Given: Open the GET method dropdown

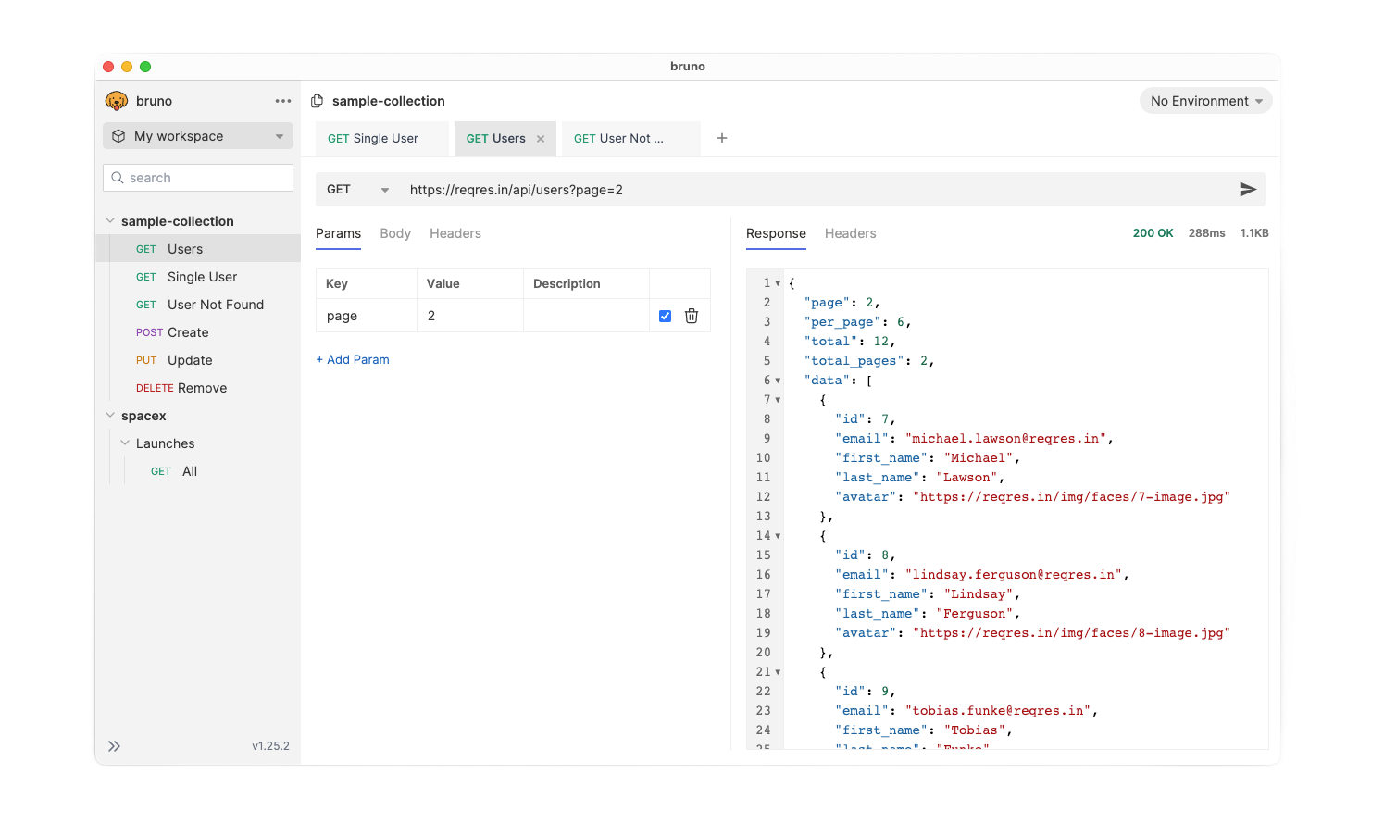Looking at the screenshot, I should tap(357, 190).
